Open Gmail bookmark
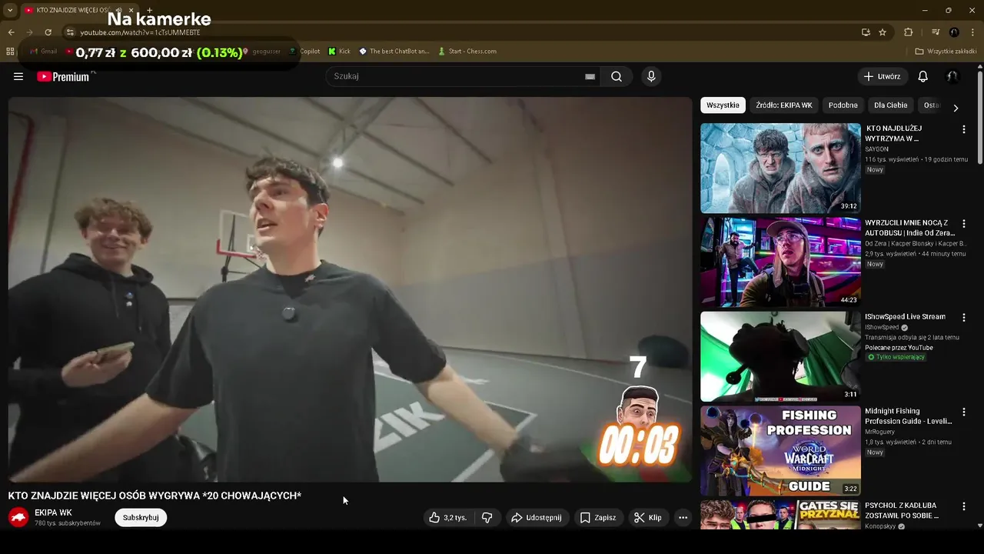 point(44,52)
